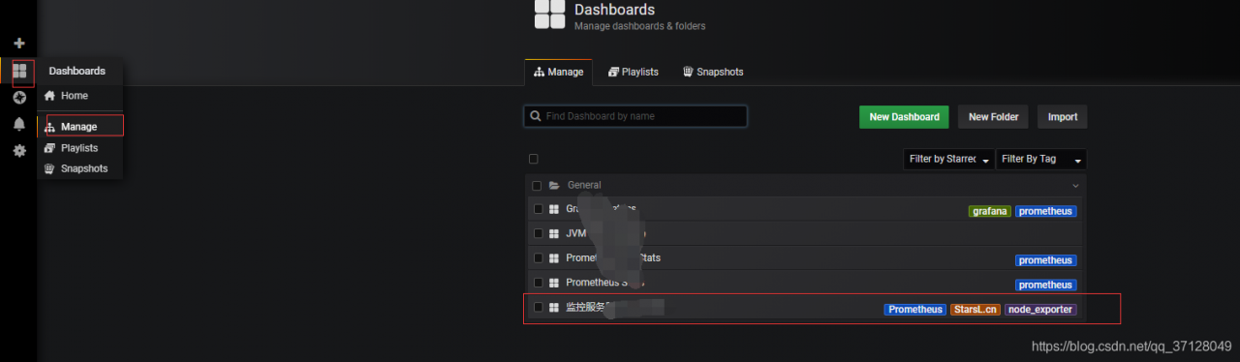The width and height of the screenshot is (1240, 362).
Task: Check the JVM dashboard row checkbox
Action: tap(539, 233)
